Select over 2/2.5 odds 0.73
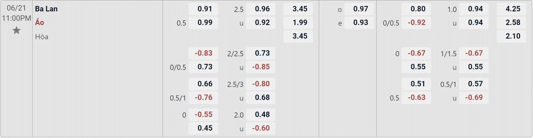 [x=261, y=53]
